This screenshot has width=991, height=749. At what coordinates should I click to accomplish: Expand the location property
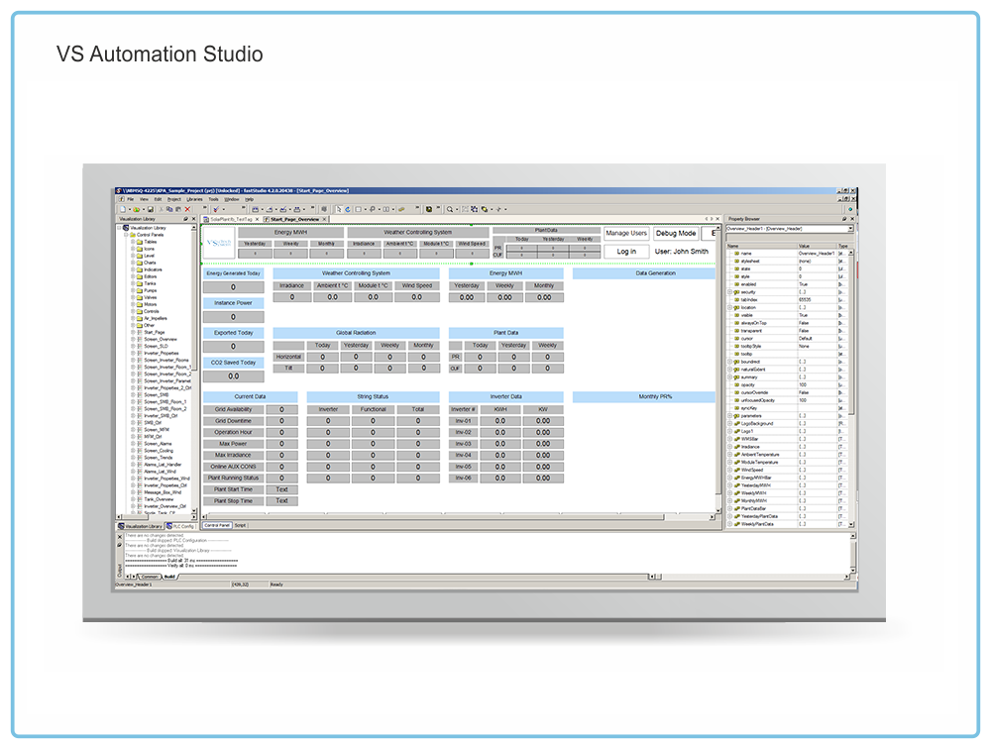(x=730, y=307)
